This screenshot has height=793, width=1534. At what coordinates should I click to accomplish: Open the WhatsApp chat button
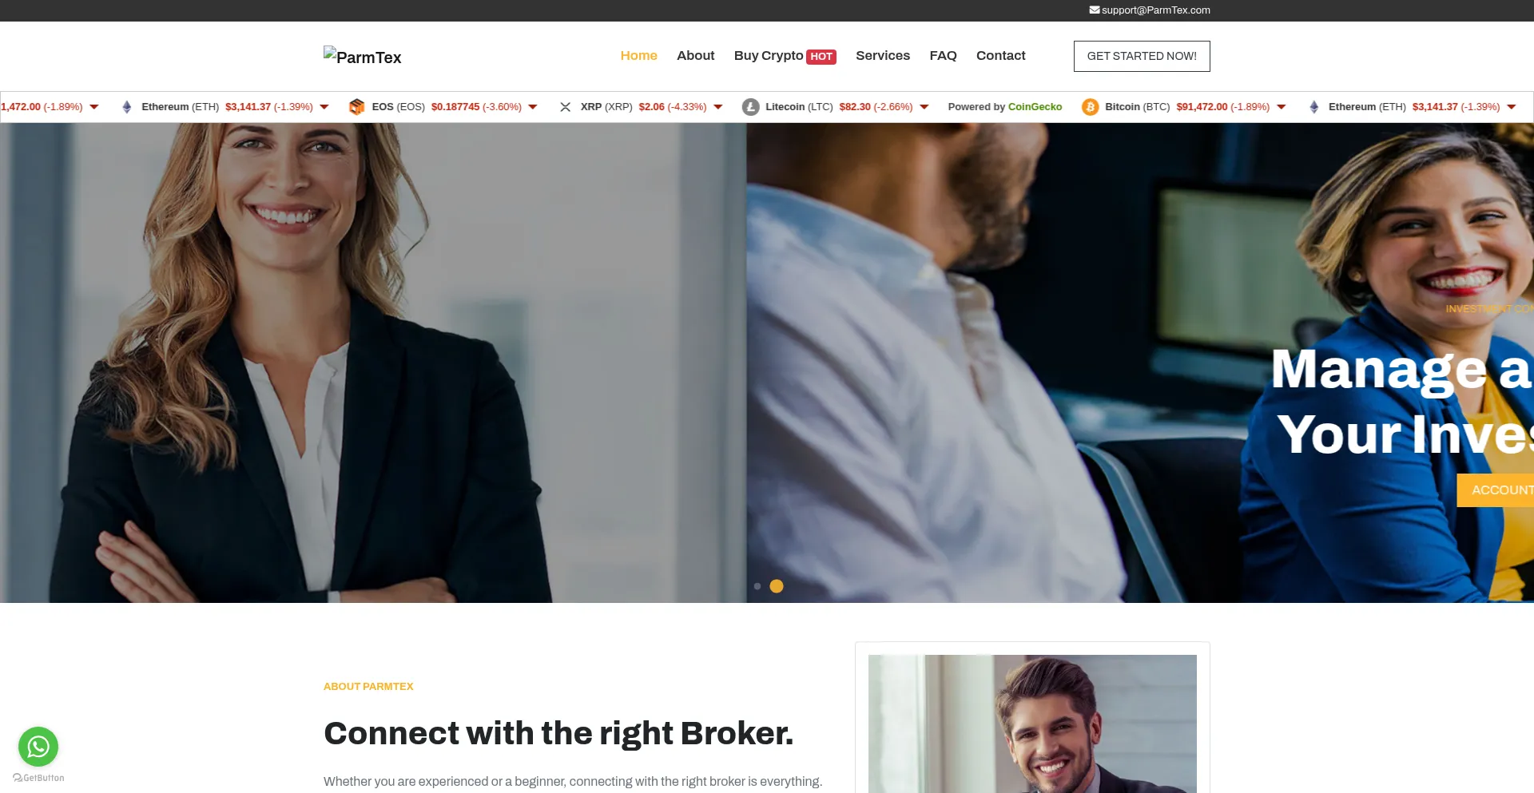(38, 747)
